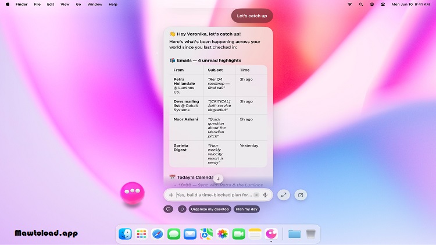Click the expand window arrows button
Viewport: 436px width, 245px height.
(284, 195)
